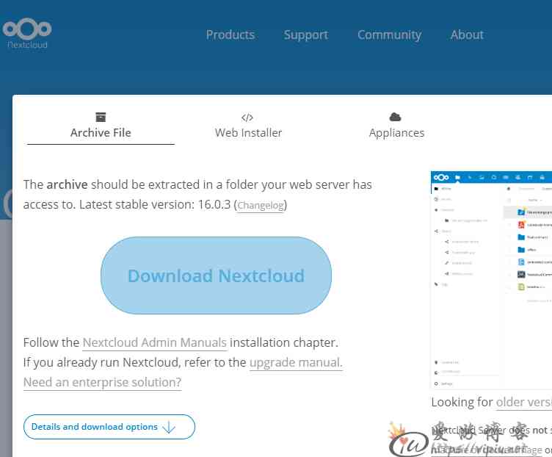Open the Support menu

[x=306, y=35]
